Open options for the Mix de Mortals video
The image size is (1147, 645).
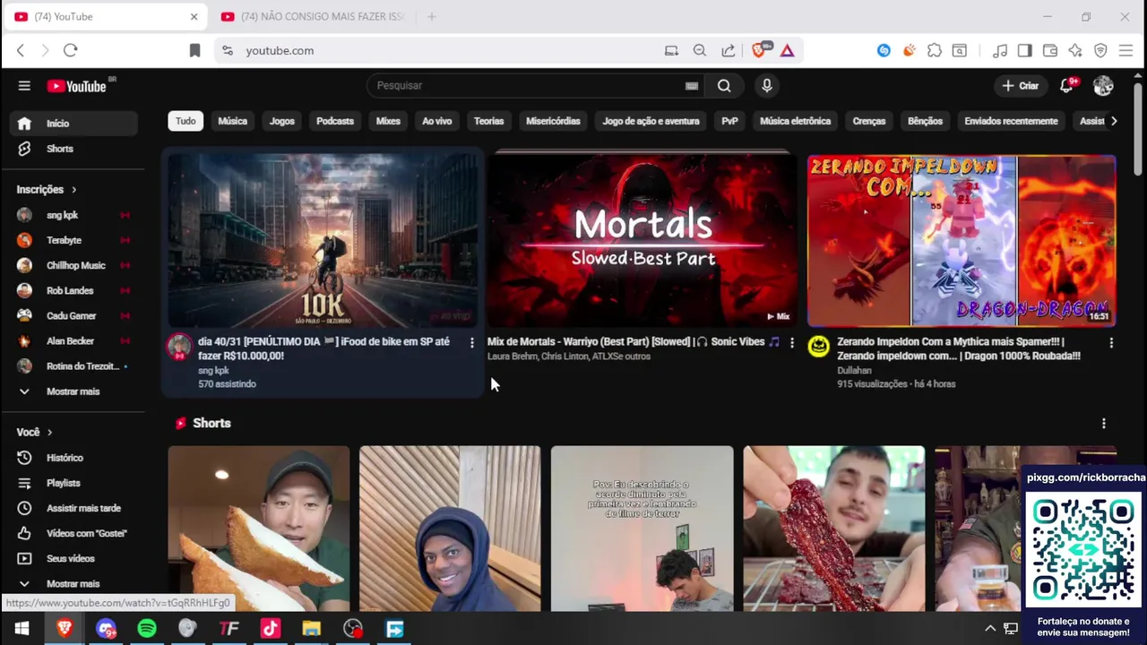pyautogui.click(x=791, y=342)
